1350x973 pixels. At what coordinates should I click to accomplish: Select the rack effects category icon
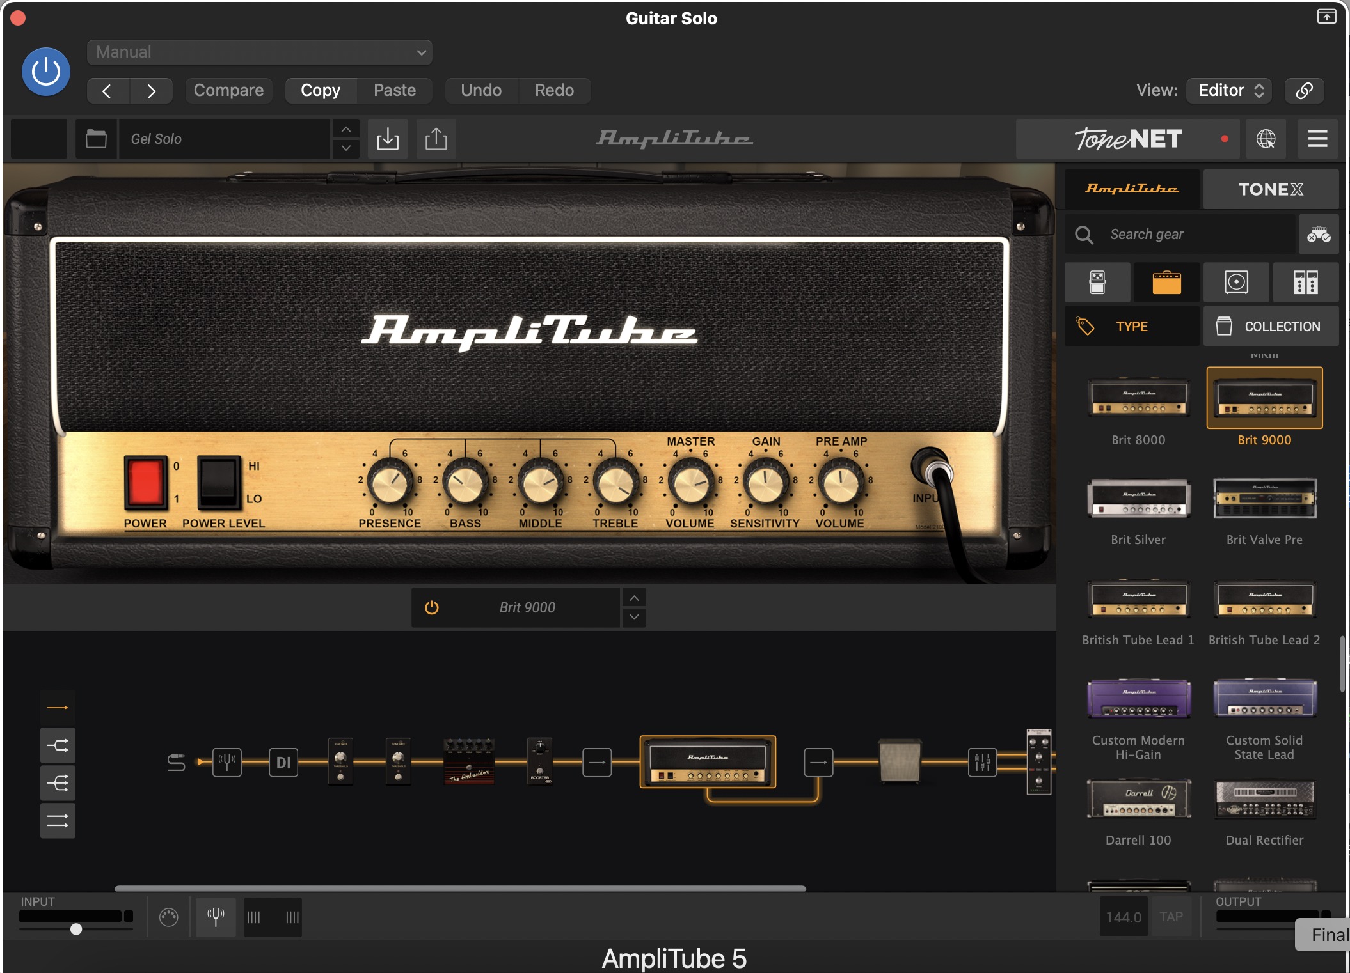tap(1306, 282)
